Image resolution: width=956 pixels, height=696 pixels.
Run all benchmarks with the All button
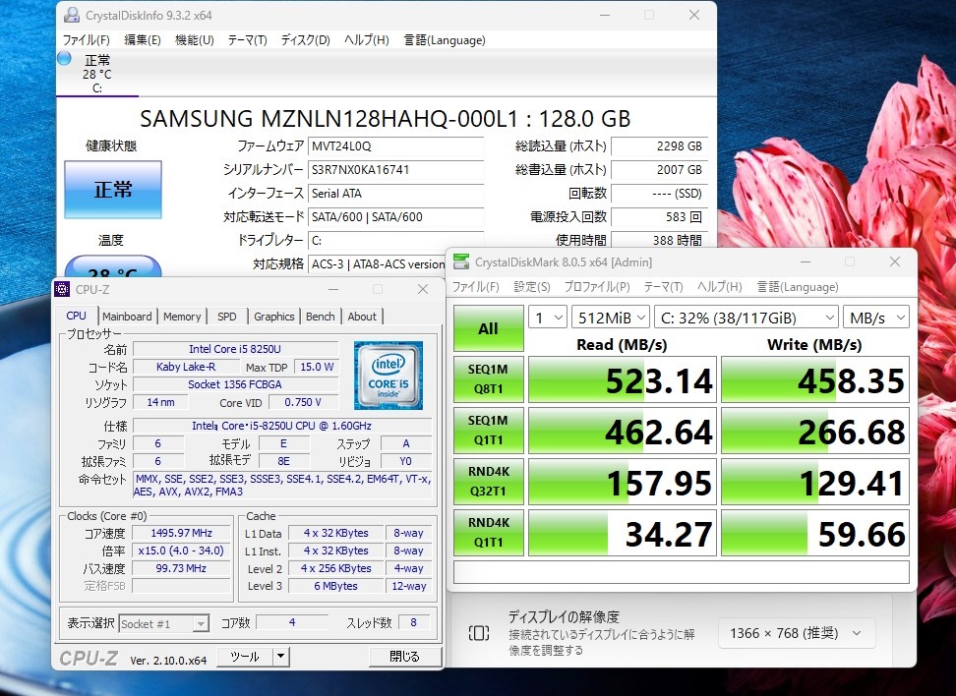[x=489, y=328]
